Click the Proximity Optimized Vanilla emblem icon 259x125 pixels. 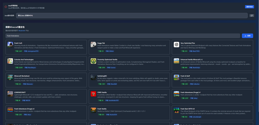point(93,61)
